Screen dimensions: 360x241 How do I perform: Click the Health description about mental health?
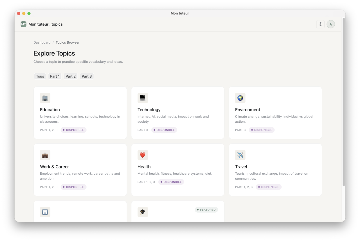[175, 174]
